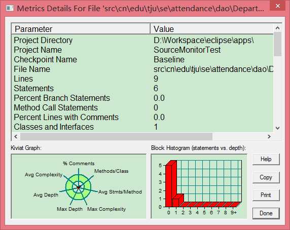
Task: Click the horizontal scrollbar right arrow
Action: pos(269,136)
